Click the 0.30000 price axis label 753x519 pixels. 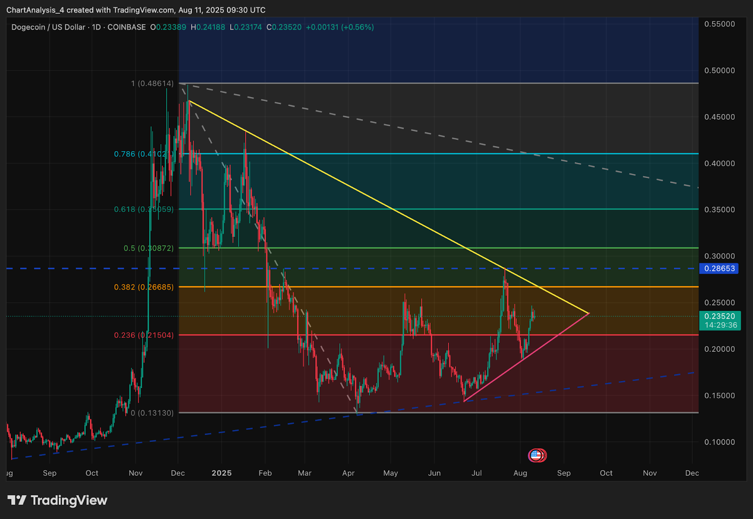coord(720,256)
